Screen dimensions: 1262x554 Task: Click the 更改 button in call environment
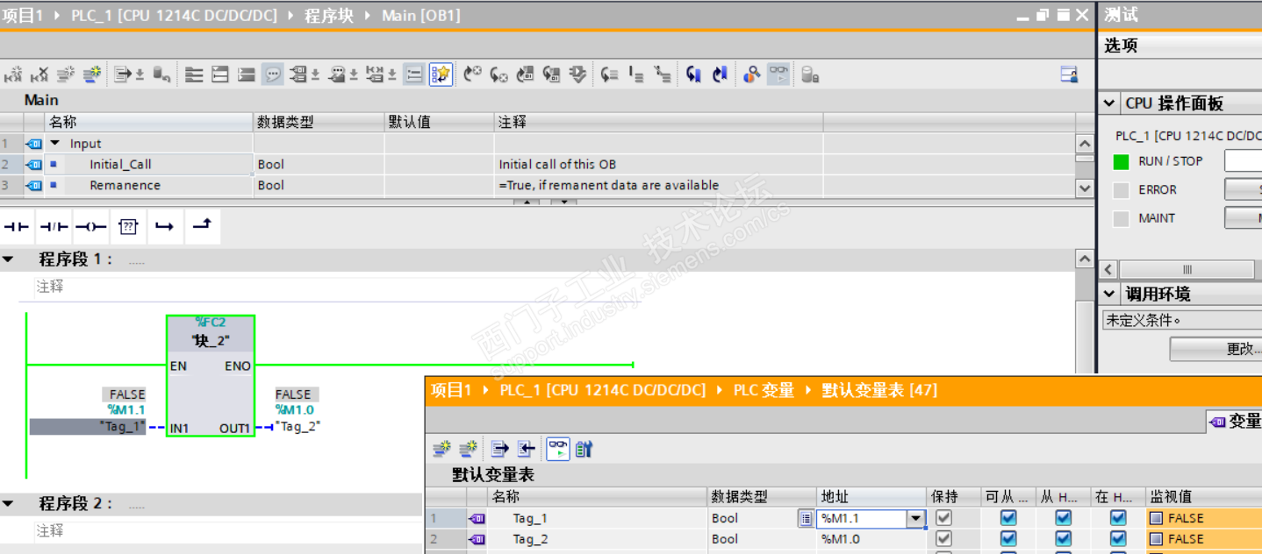[1215, 349]
